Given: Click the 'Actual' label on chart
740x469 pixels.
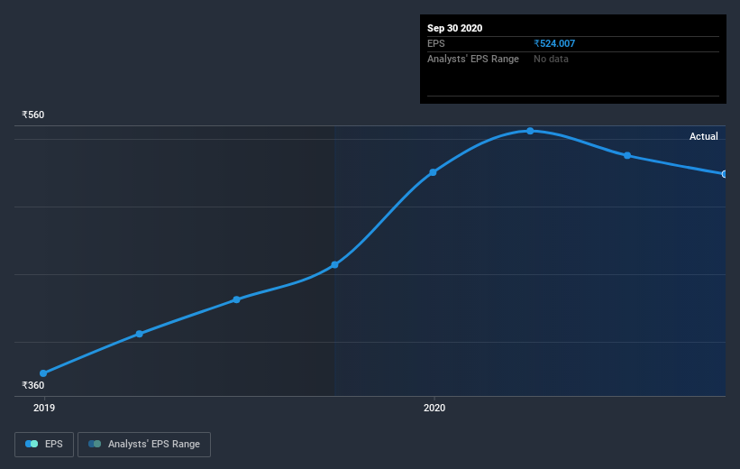Looking at the screenshot, I should 703,136.
